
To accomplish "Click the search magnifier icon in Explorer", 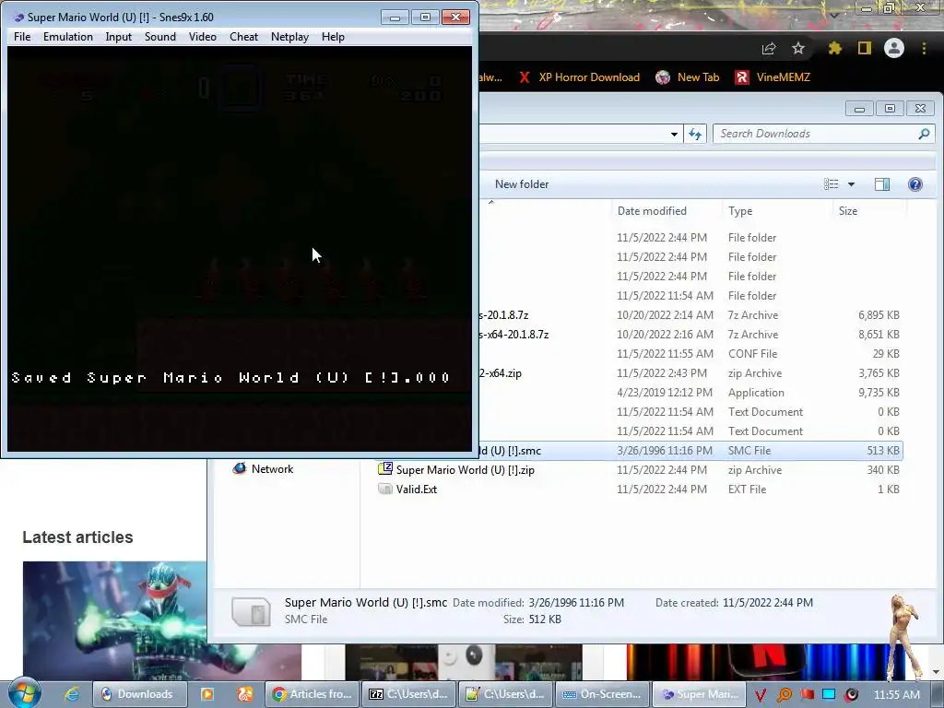I will [924, 134].
